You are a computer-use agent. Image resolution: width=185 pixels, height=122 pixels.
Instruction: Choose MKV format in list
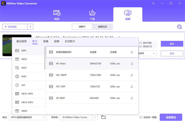coord(28,68)
